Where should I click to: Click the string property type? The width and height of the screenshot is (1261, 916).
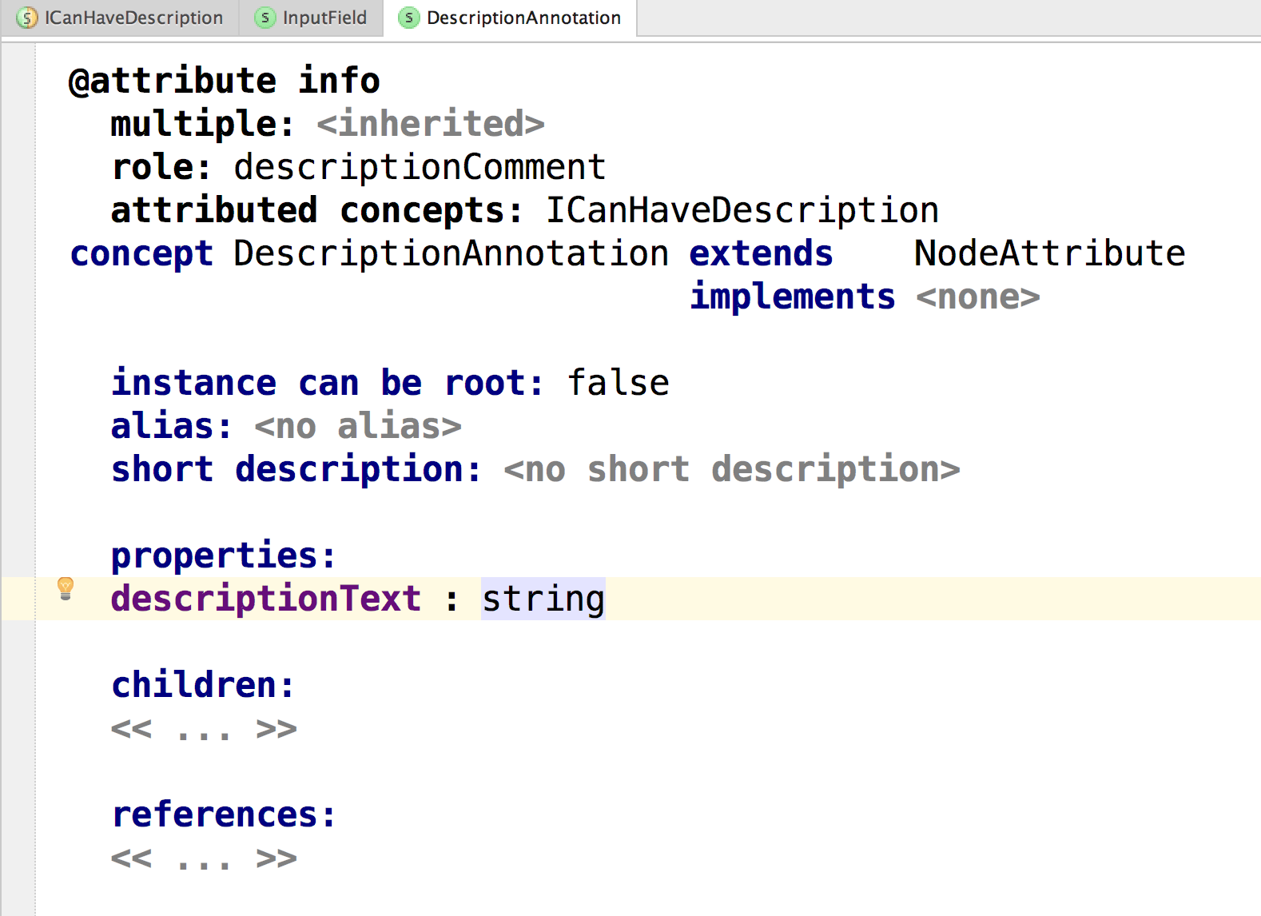pyautogui.click(x=543, y=599)
